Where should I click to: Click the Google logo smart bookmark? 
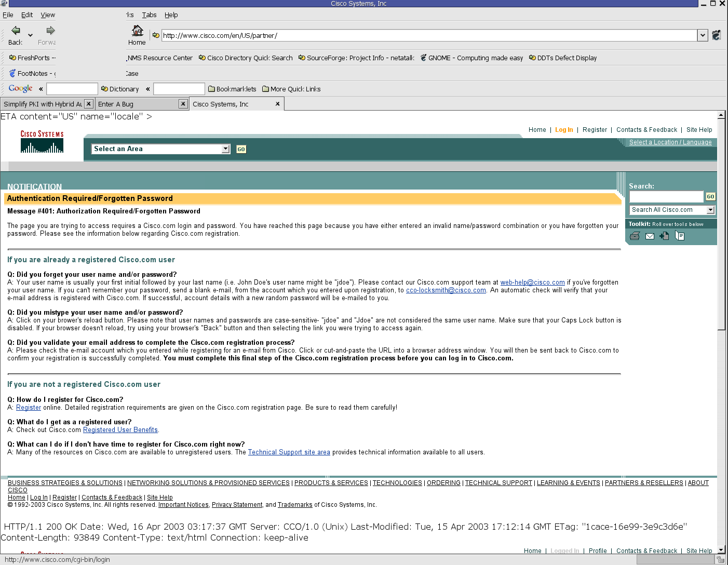pos(21,89)
